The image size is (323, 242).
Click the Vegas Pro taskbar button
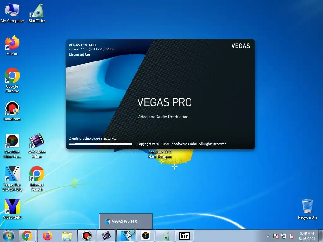click(x=126, y=236)
